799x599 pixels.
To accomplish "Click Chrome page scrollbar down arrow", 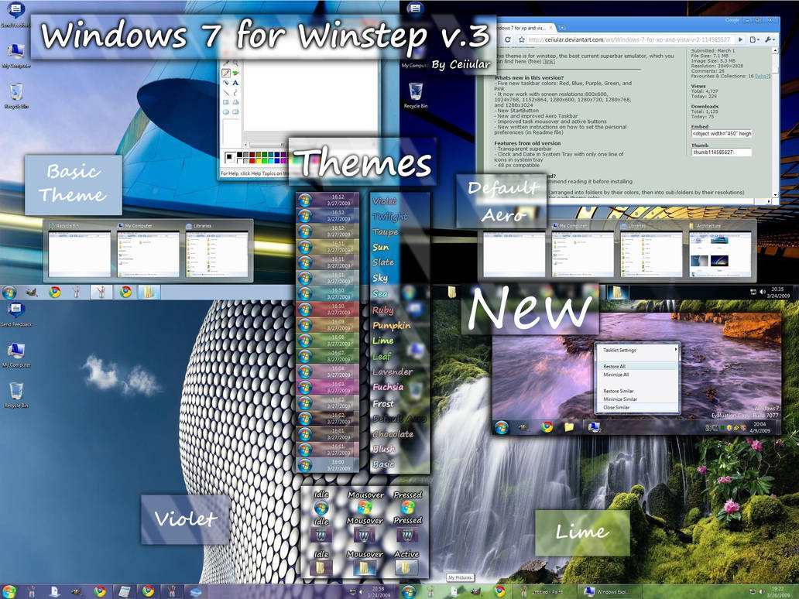I will [x=775, y=194].
